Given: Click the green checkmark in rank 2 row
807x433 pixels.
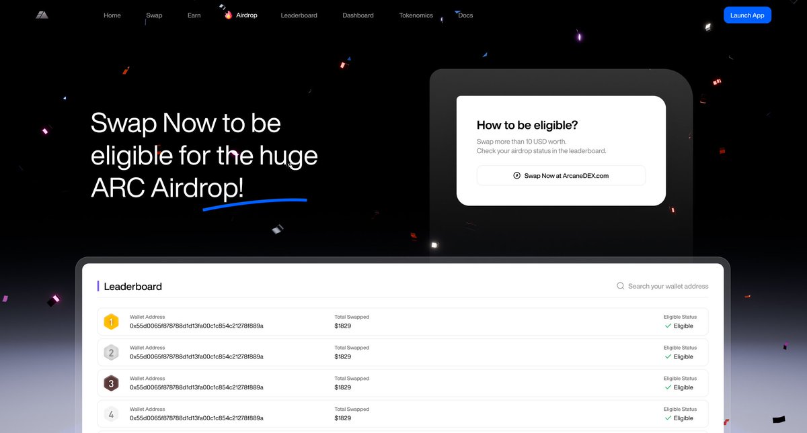Looking at the screenshot, I should pyautogui.click(x=668, y=356).
